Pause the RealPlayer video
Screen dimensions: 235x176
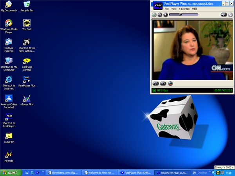[x=160, y=15]
